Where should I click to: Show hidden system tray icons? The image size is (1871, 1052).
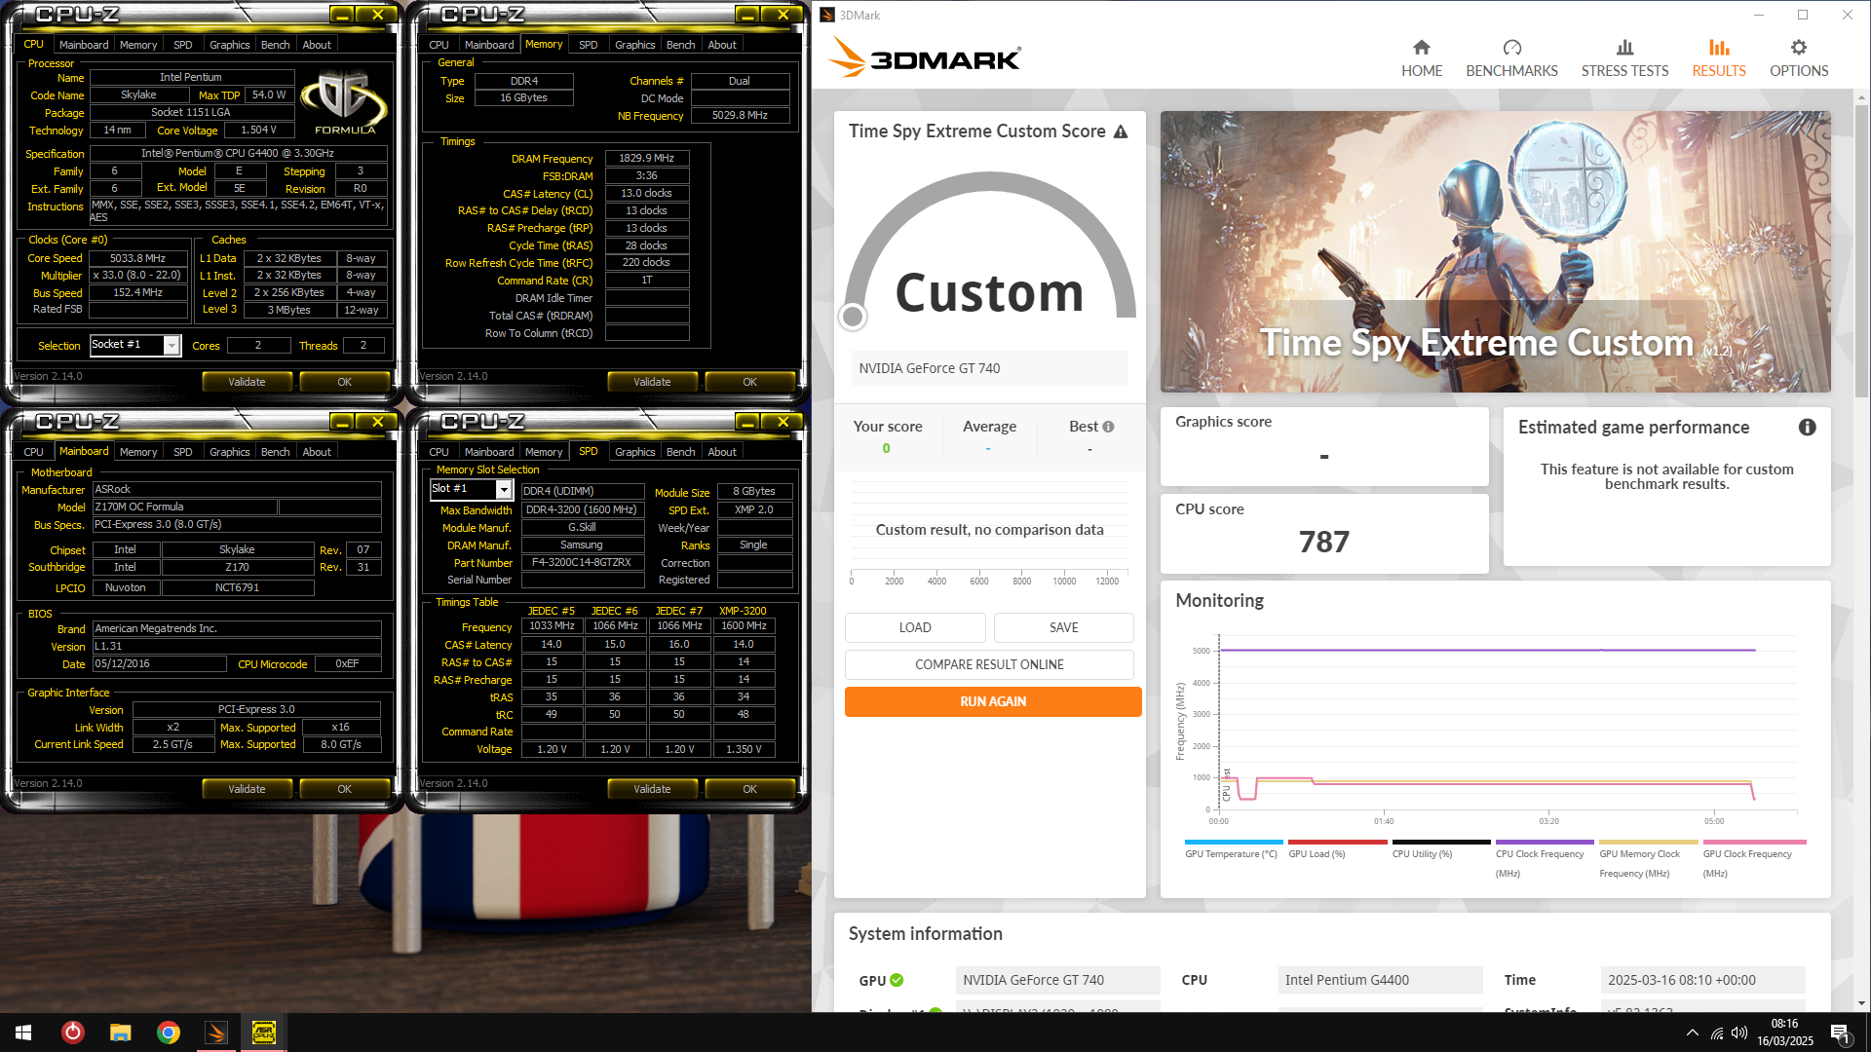pyautogui.click(x=1692, y=1033)
